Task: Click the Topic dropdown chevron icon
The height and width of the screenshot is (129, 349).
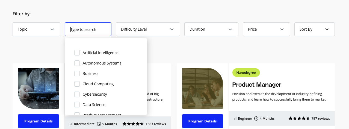Action: click(x=52, y=29)
